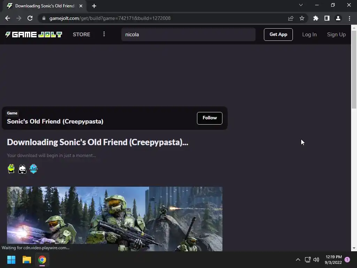The height and width of the screenshot is (268, 357).
Task: Open the Chrome profile menu
Action: [338, 18]
